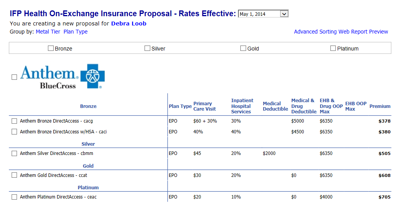Group plans by Metal Tier
This screenshot has height=207, width=403.
pyautogui.click(x=48, y=32)
